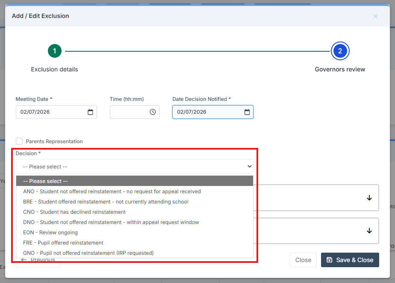The width and height of the screenshot is (395, 283).
Task: Go to step 1 Exclusion details
Action: point(55,51)
